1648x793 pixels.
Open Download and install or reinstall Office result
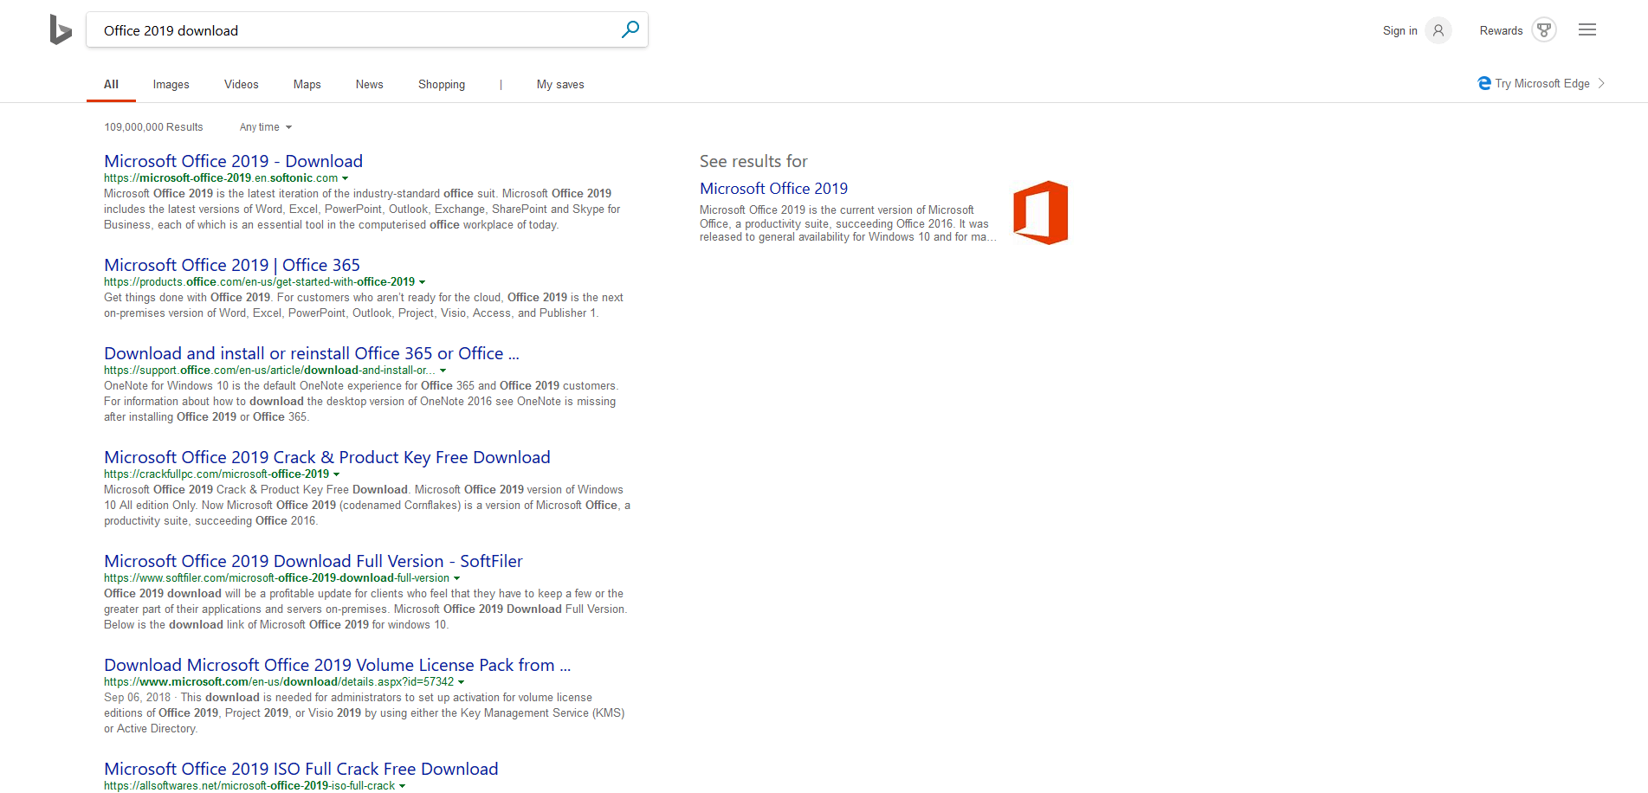point(312,353)
